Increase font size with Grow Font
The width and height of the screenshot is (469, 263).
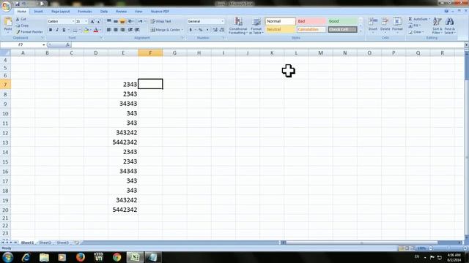click(92, 21)
